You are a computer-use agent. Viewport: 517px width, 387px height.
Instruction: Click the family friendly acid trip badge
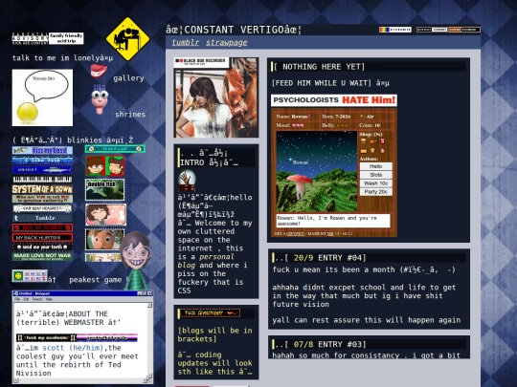pos(66,38)
